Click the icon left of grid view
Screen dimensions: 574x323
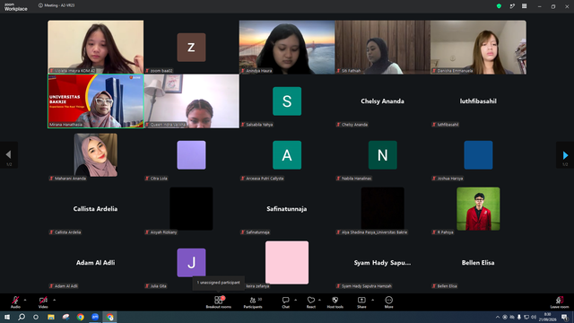(512, 6)
